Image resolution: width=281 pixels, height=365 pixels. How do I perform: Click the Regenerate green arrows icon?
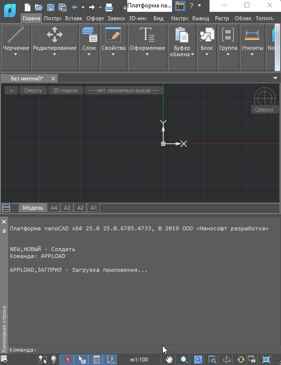coord(241,360)
